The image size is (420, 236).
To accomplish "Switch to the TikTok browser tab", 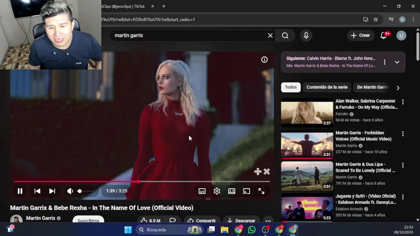I will click(x=123, y=6).
